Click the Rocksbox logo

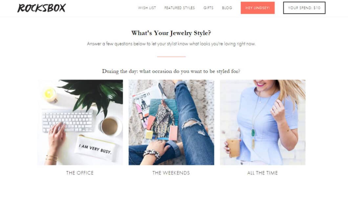41,8
